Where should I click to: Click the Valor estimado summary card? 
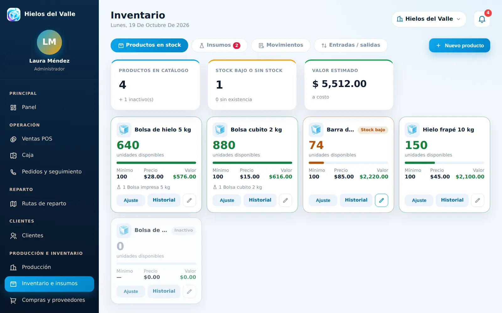tap(349, 85)
